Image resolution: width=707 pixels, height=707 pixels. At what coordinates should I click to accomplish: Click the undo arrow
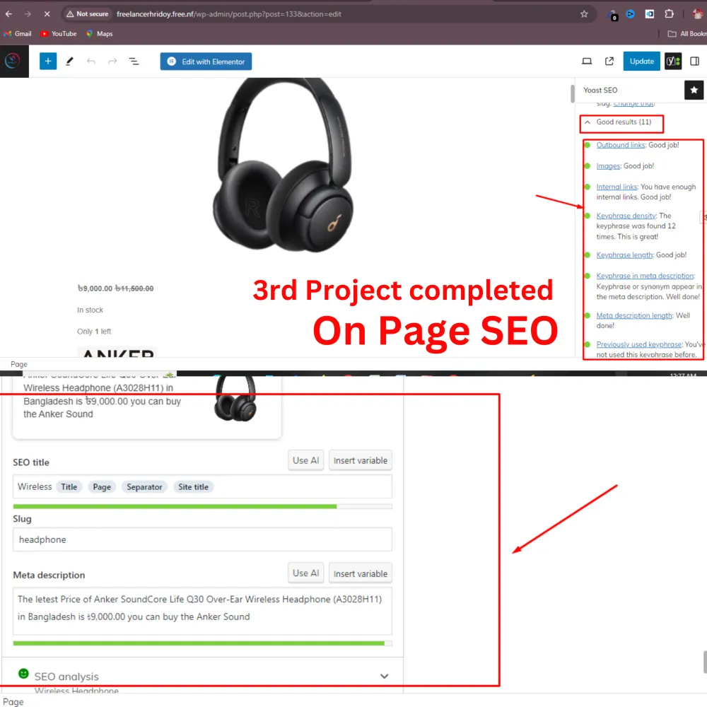(91, 62)
